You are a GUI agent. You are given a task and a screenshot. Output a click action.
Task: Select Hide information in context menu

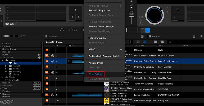97,38
